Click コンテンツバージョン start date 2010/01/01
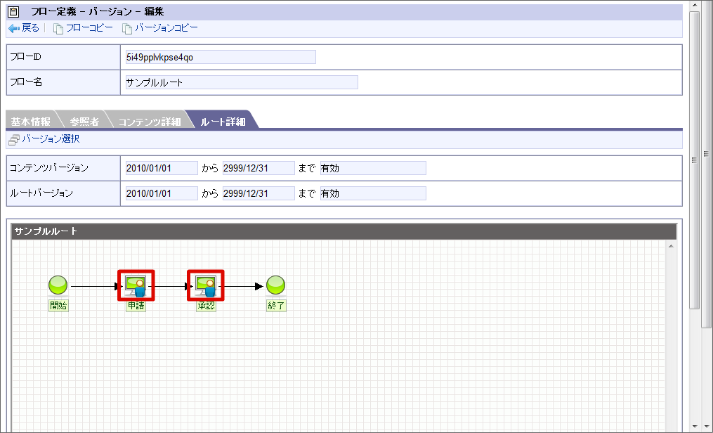Viewport: 713px width, 433px height. click(x=162, y=168)
